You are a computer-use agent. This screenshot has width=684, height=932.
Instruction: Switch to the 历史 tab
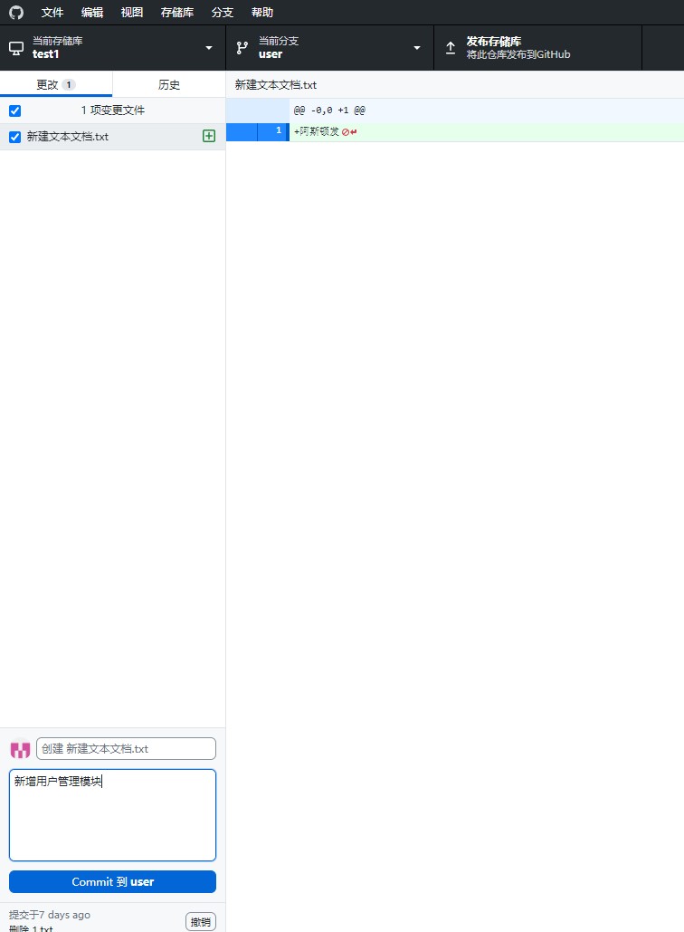click(x=169, y=84)
